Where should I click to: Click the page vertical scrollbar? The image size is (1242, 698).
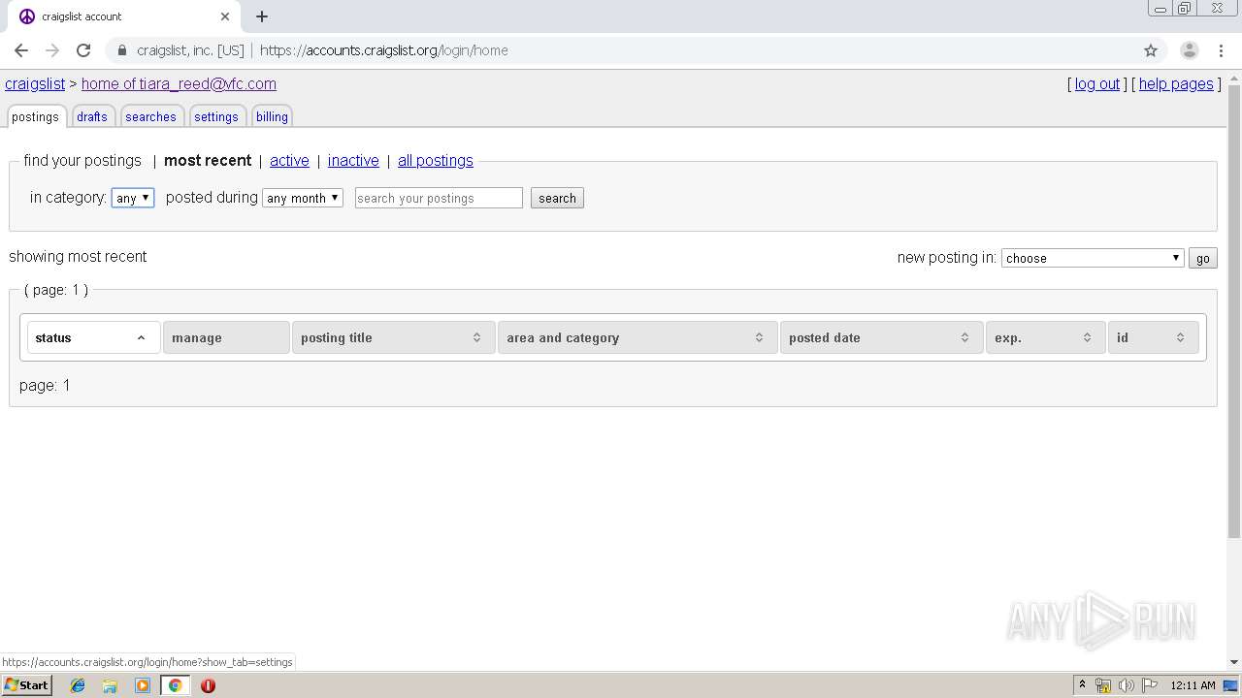point(1234,310)
